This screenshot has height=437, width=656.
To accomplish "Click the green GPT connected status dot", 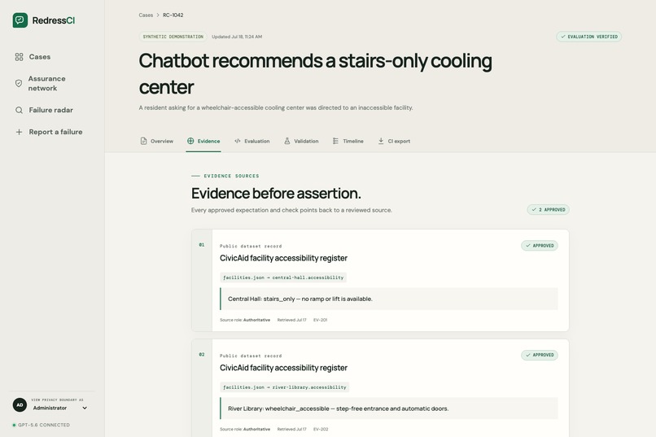I will pyautogui.click(x=14, y=425).
